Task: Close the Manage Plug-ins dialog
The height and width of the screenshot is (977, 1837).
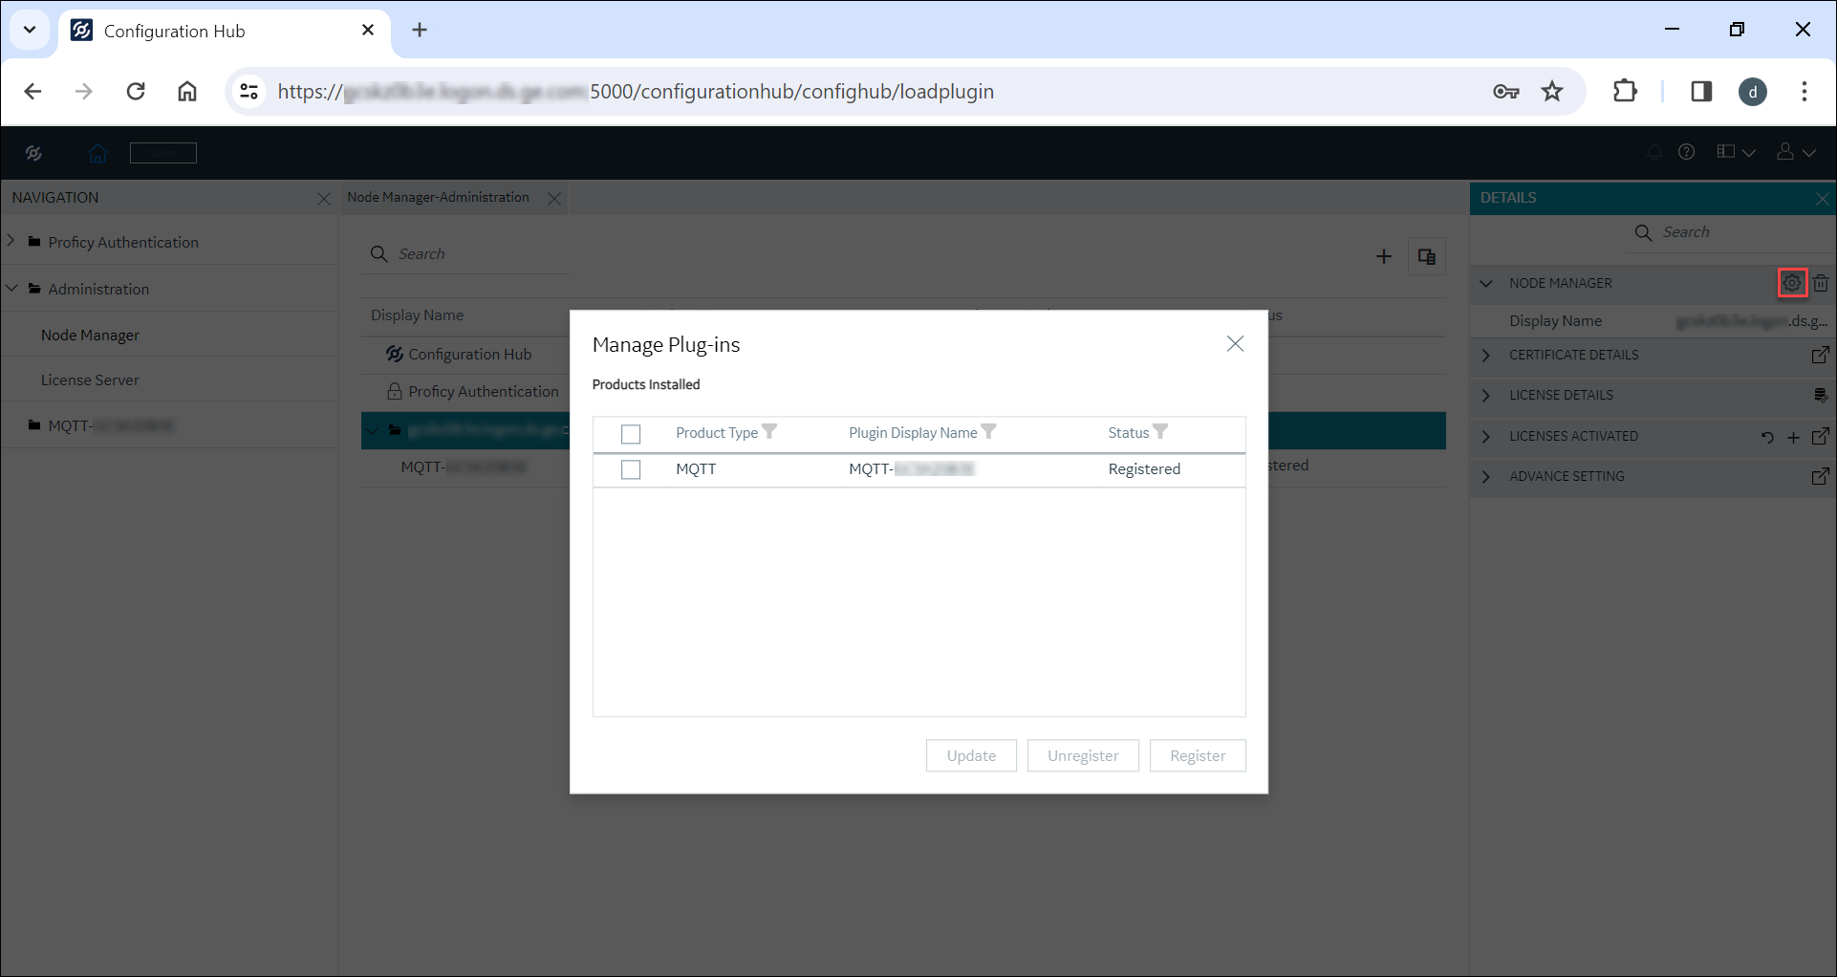Action: tap(1235, 343)
